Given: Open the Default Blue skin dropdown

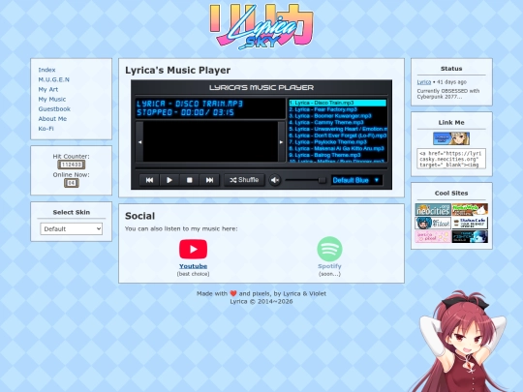Looking at the screenshot, I should (356, 180).
